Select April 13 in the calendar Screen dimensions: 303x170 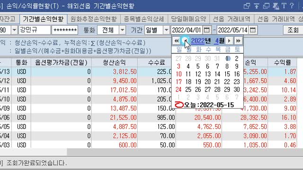(208, 74)
